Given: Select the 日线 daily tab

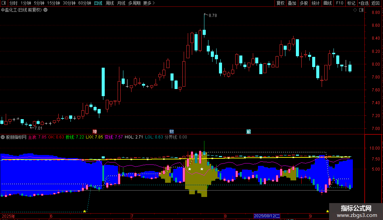Looking at the screenshot, I should [x=98, y=3].
